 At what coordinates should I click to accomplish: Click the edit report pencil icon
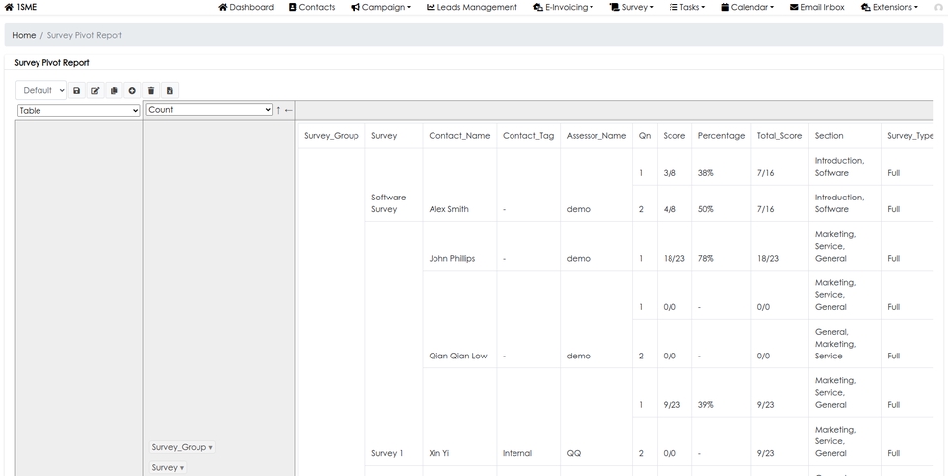pyautogui.click(x=95, y=90)
